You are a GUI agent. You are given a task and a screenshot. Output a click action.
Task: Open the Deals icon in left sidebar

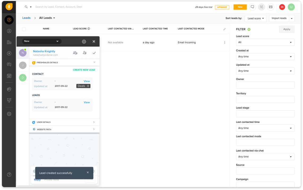tap(9, 53)
